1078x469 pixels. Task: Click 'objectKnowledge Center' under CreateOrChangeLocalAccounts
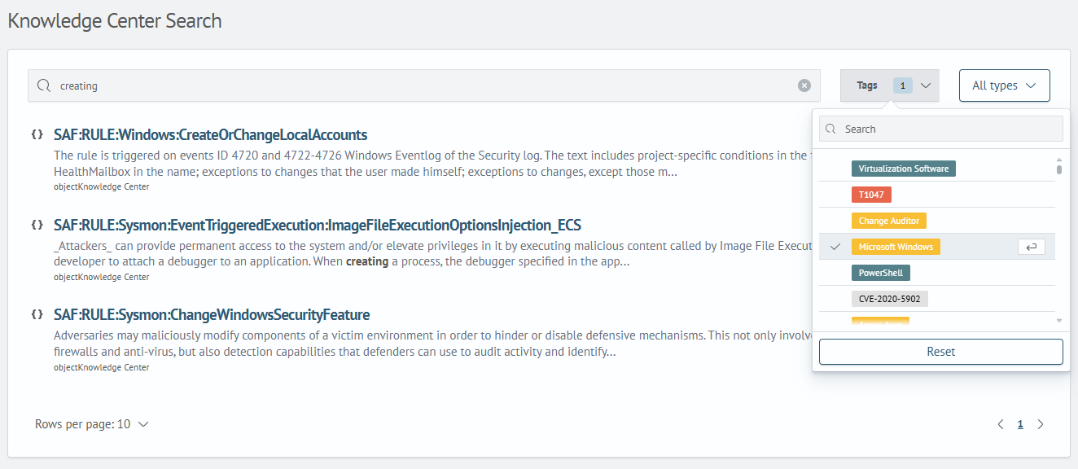102,186
